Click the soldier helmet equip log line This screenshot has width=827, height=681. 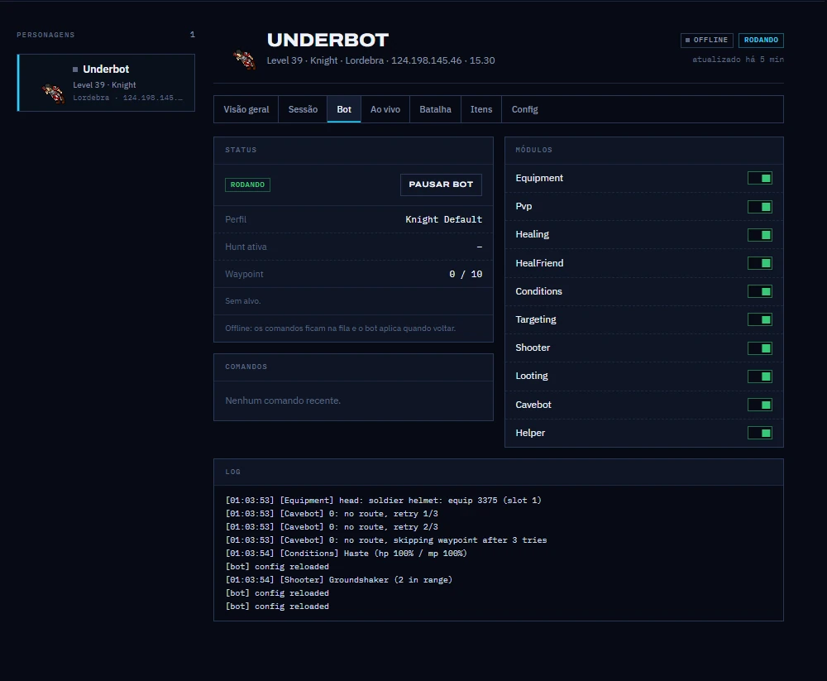point(384,501)
